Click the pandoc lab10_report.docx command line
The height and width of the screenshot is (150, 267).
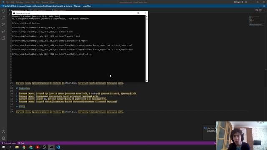[73, 50]
